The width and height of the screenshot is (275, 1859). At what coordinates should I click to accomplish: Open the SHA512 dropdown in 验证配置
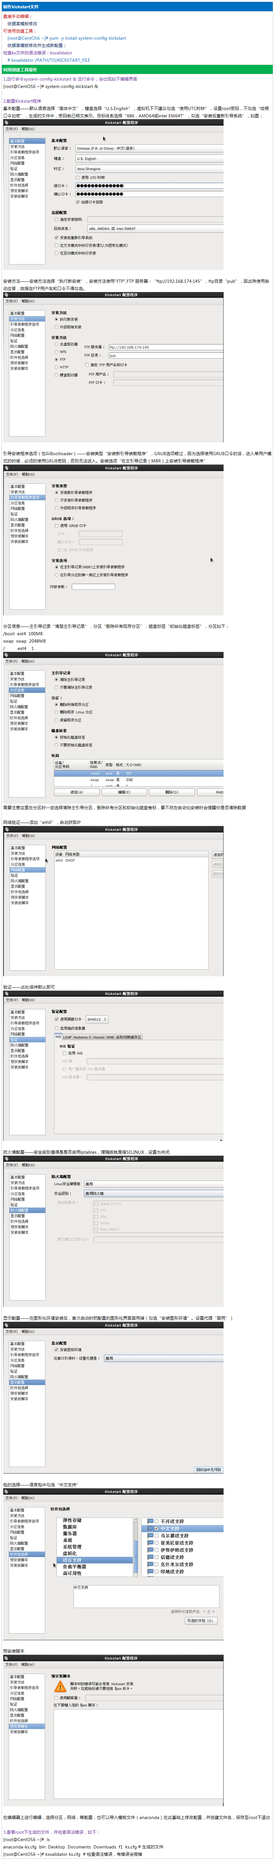[96, 1019]
